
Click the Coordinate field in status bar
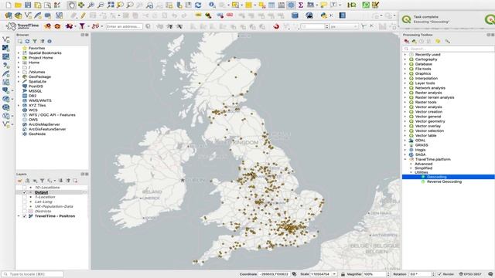pos(275,274)
